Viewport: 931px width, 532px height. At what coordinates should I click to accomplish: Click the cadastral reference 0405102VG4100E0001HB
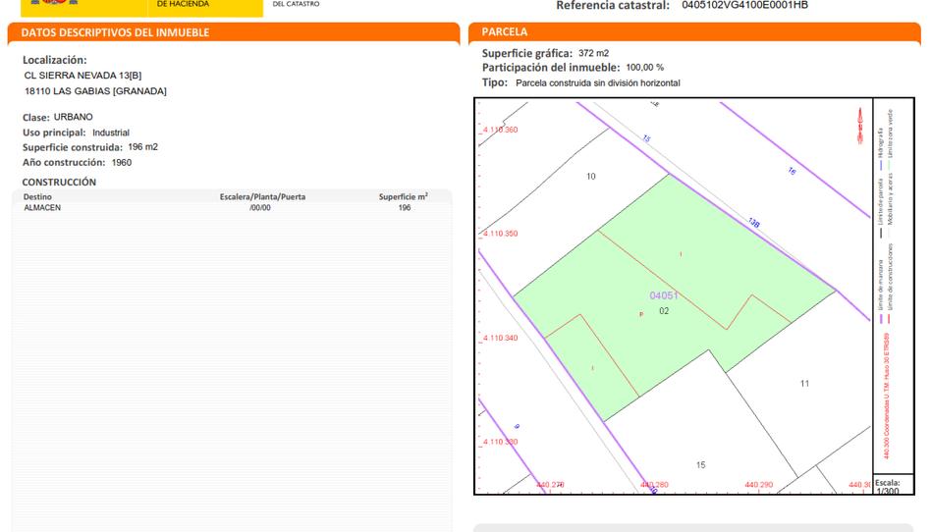(x=744, y=6)
